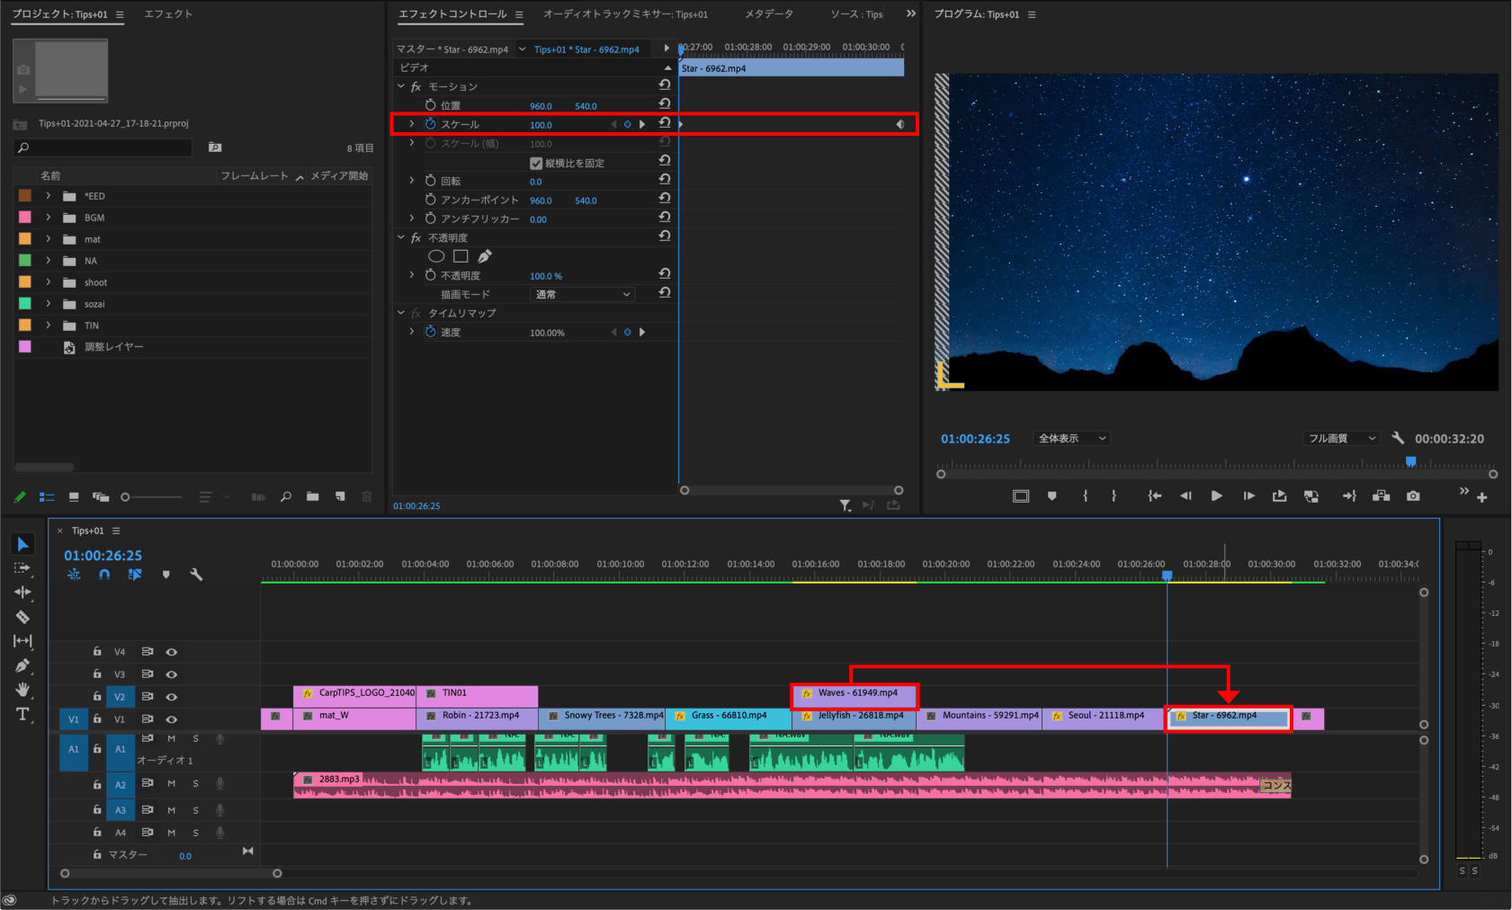This screenshot has height=910, width=1512.
Task: Toggle snap magnet icon in timeline
Action: pyautogui.click(x=104, y=575)
